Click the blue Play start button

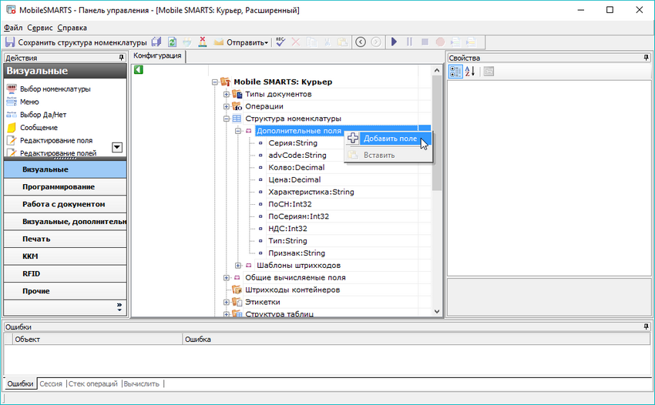coord(394,42)
